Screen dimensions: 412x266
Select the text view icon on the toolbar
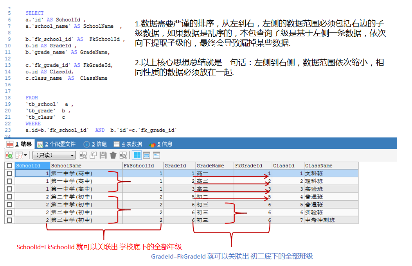coord(157,155)
